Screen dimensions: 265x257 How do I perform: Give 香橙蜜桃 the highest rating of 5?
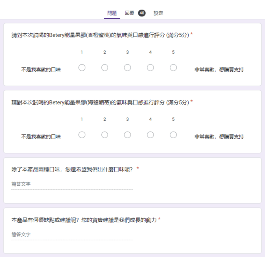click(173, 67)
